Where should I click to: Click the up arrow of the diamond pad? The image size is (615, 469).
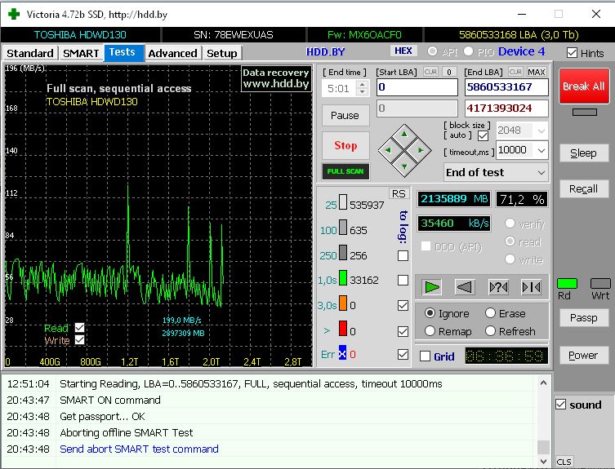click(x=405, y=134)
